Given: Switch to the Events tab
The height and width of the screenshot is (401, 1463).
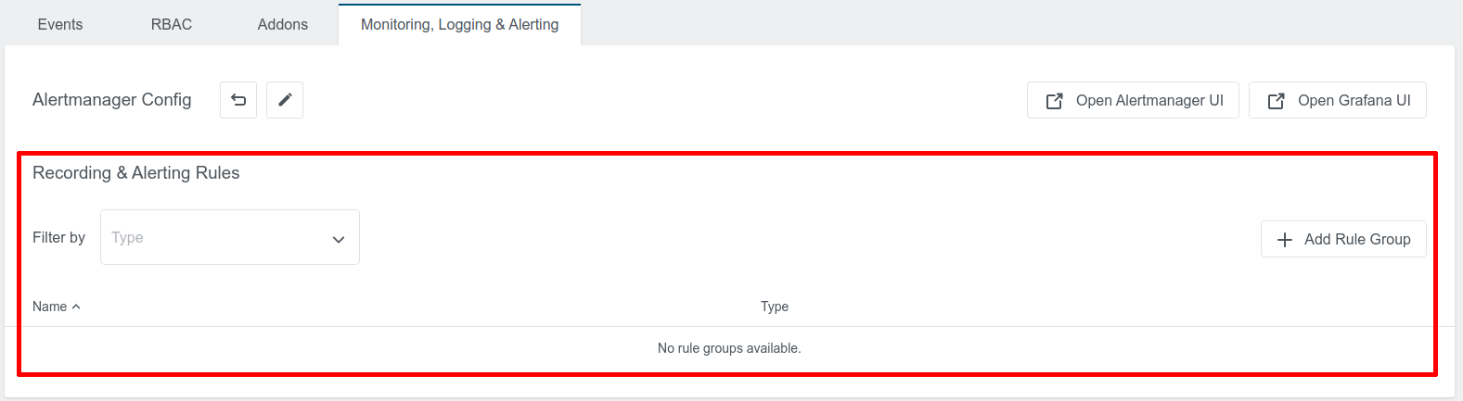Looking at the screenshot, I should pyautogui.click(x=60, y=25).
